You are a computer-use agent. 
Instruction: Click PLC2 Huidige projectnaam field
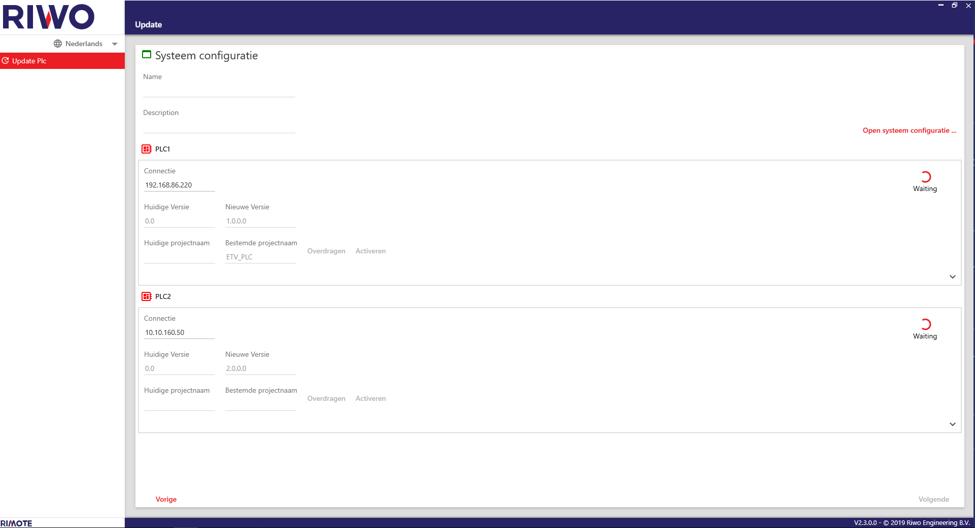(180, 404)
